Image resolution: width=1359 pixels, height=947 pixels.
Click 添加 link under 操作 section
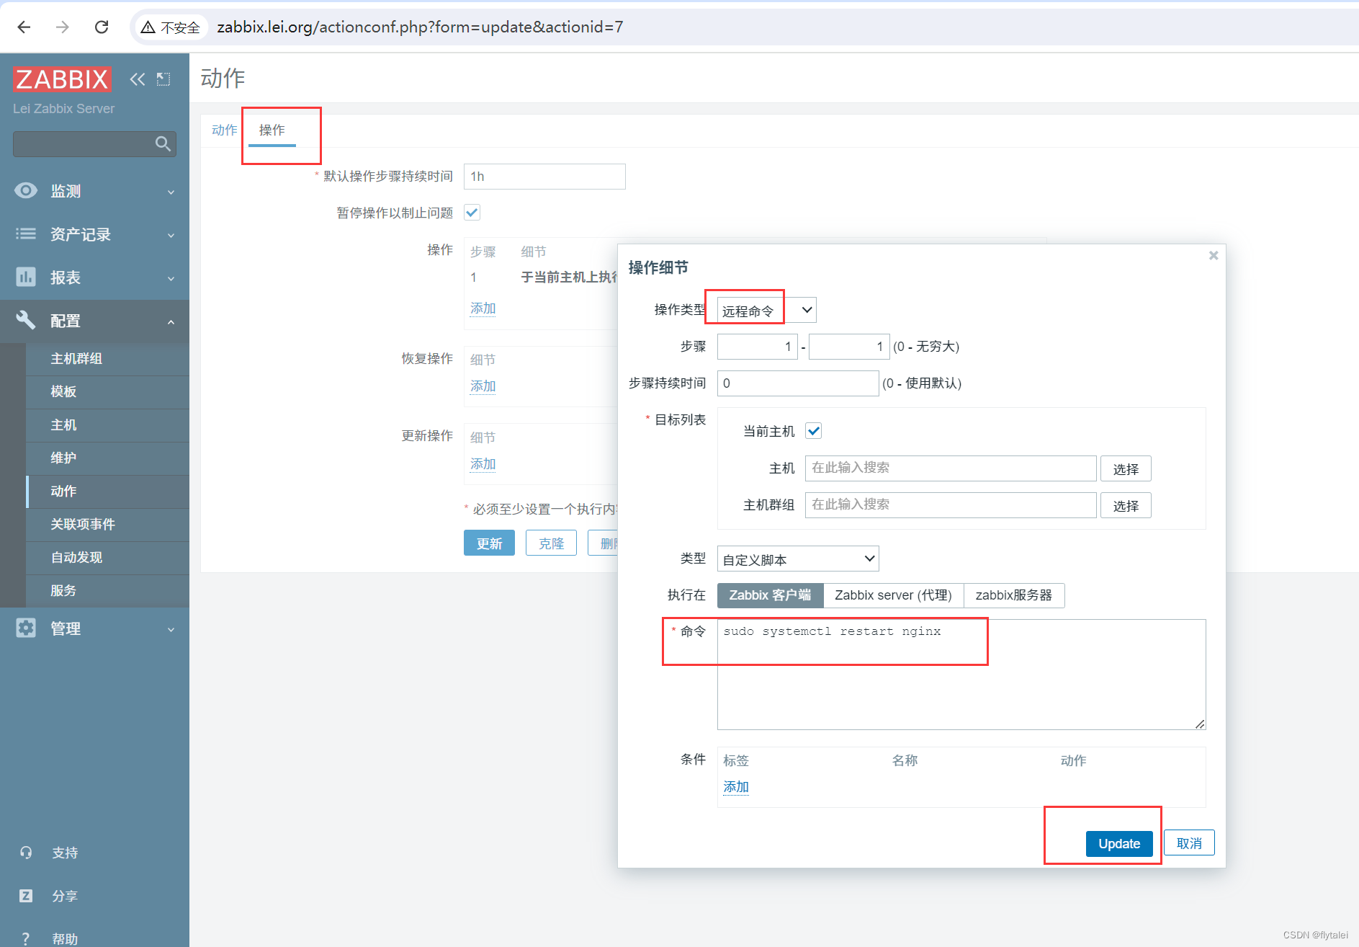pos(483,308)
